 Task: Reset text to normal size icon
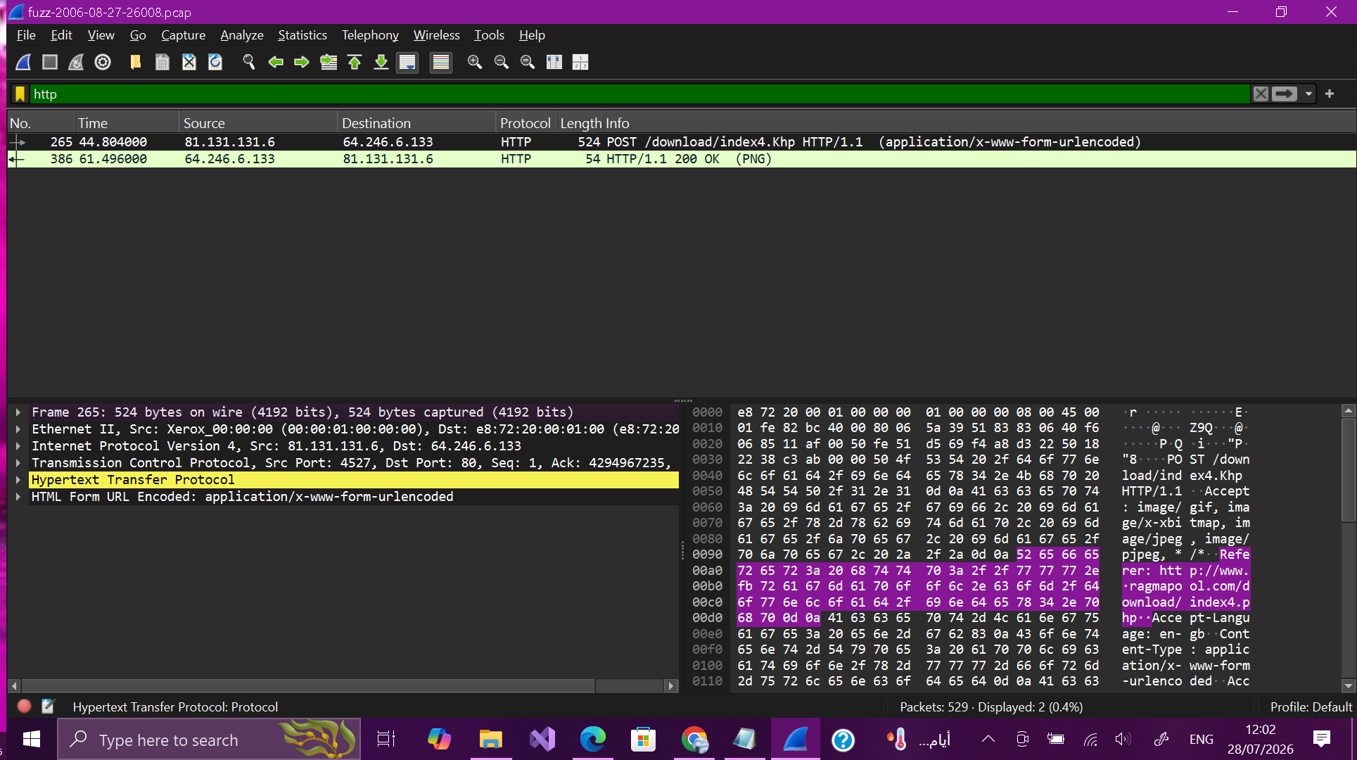coord(527,62)
